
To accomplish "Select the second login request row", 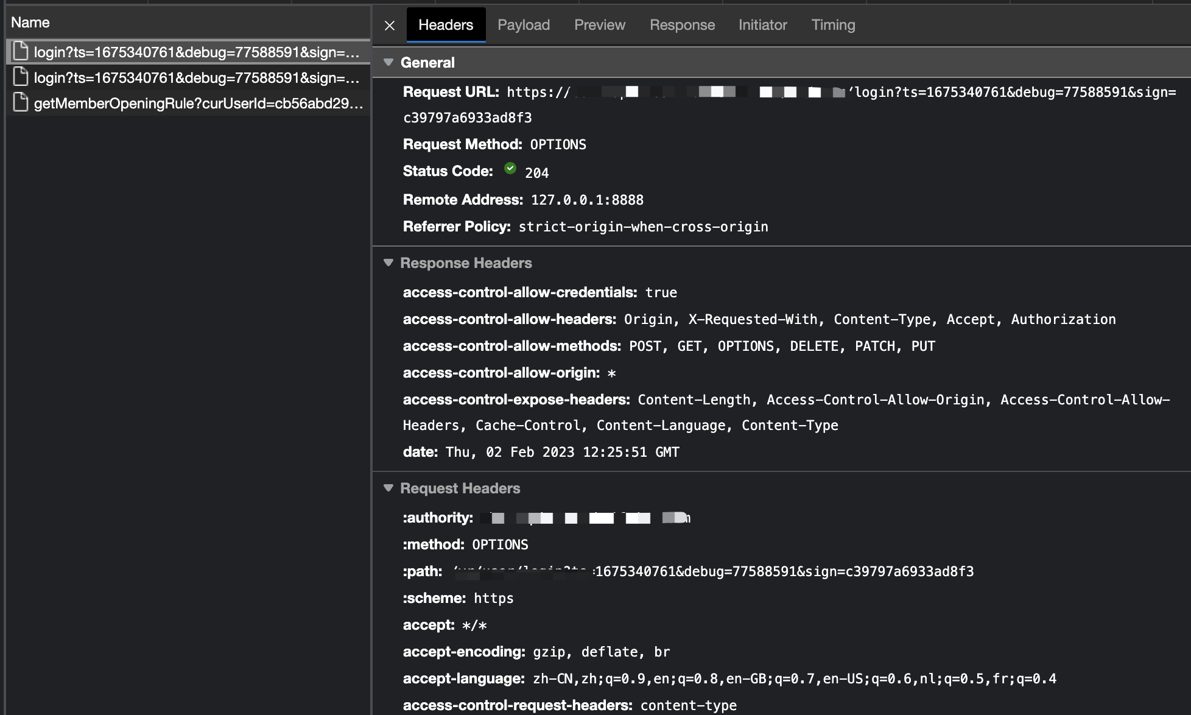I will [188, 77].
